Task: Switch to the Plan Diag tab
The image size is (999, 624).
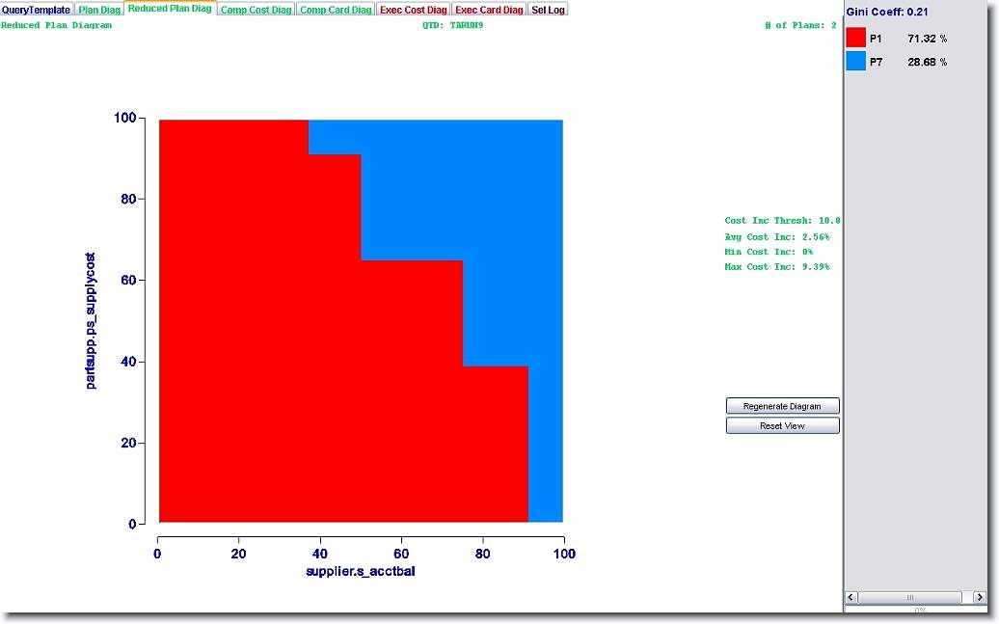Action: click(x=99, y=10)
